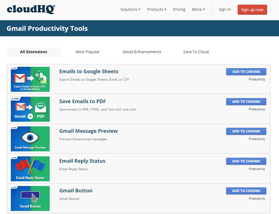Click the Gmail Message Preview eye thumbnail
This screenshot has width=279, height=214.
pyautogui.click(x=30, y=139)
